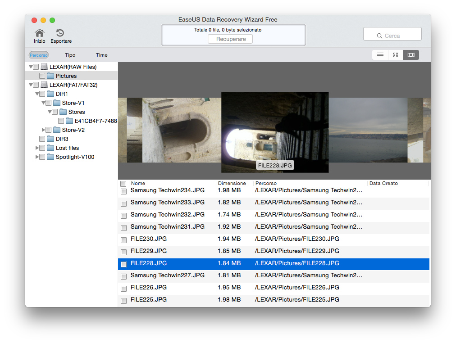Screen dimensions: 456x343
Task: Check the select-all box beside Nome
Action: tap(123, 184)
